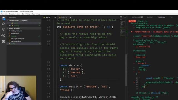The height and width of the screenshot is (100, 178).
Task: Open the Help menu
Action: click(38, 14)
